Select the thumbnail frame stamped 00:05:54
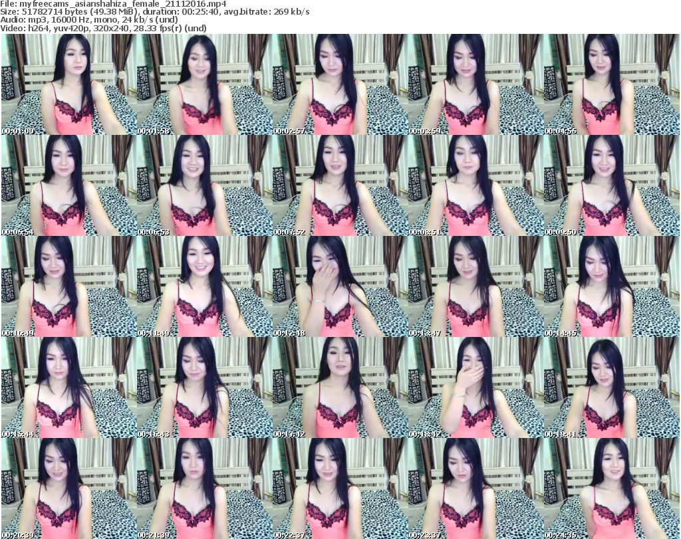This screenshot has height=539, width=681. point(69,185)
